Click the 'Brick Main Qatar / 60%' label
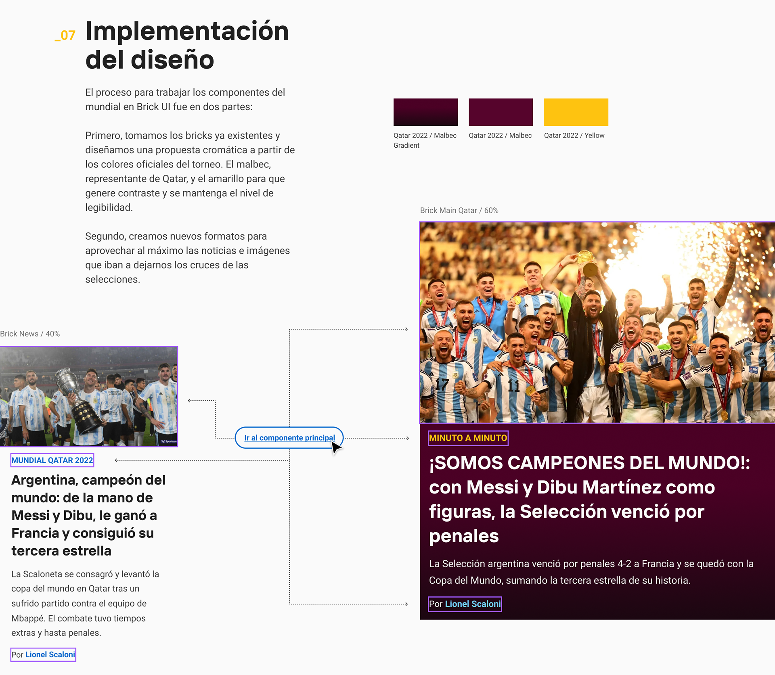The image size is (775, 675). pos(459,211)
